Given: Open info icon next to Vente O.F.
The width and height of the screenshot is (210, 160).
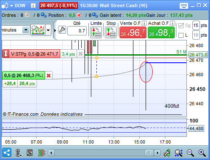Looking at the screenshot, I should [x=144, y=23].
